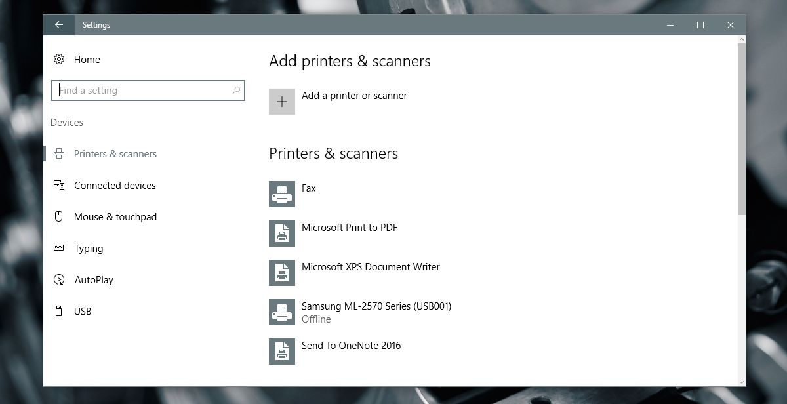Click the Offline status text

tap(316, 319)
